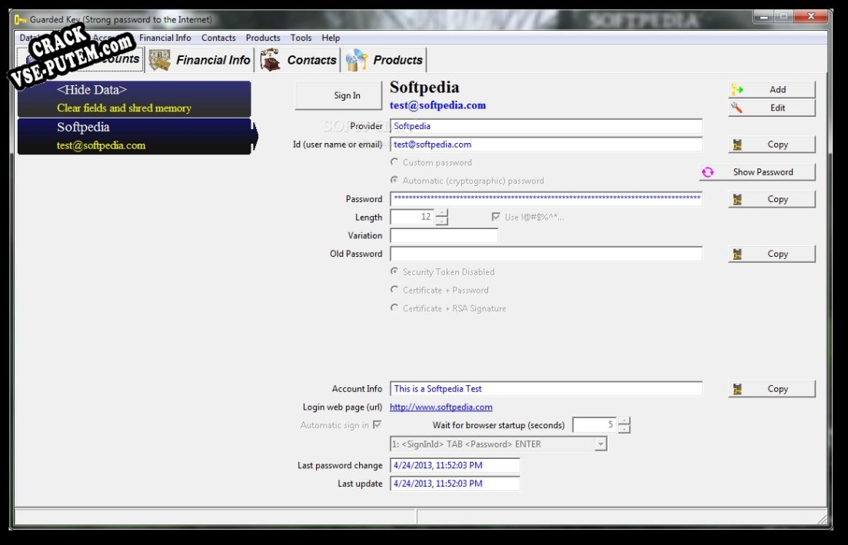Image resolution: width=848 pixels, height=545 pixels.
Task: Click copy icon next to the Id field
Action: [x=737, y=145]
